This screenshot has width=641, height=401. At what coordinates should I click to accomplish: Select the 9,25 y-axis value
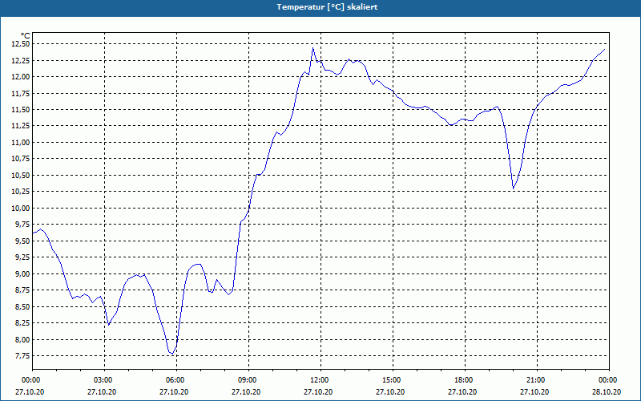[x=22, y=257]
